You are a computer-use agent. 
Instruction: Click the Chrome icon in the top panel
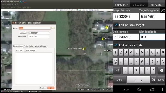click(24, 2)
